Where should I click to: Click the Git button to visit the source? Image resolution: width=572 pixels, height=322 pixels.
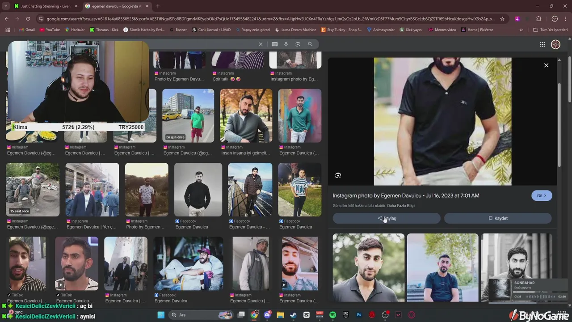[x=542, y=195]
